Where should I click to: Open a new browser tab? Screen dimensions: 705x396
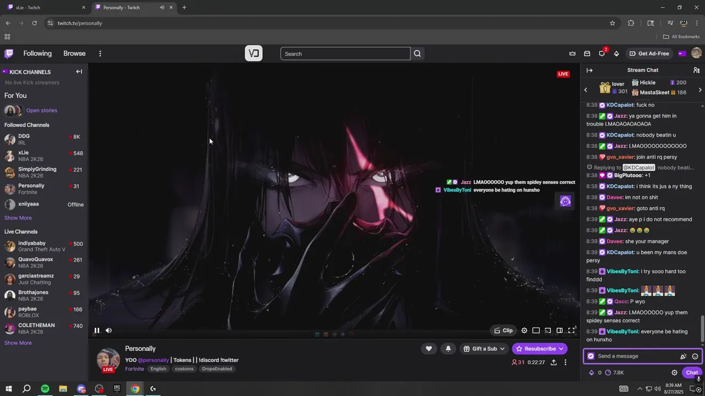[184, 8]
